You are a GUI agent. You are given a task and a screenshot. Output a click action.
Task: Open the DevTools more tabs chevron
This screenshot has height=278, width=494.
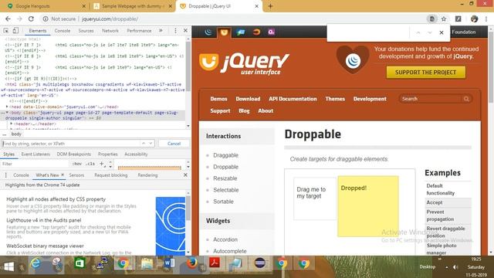coord(161,31)
